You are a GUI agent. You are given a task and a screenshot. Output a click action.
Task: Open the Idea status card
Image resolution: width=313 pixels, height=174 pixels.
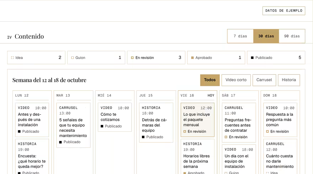(x=36, y=58)
